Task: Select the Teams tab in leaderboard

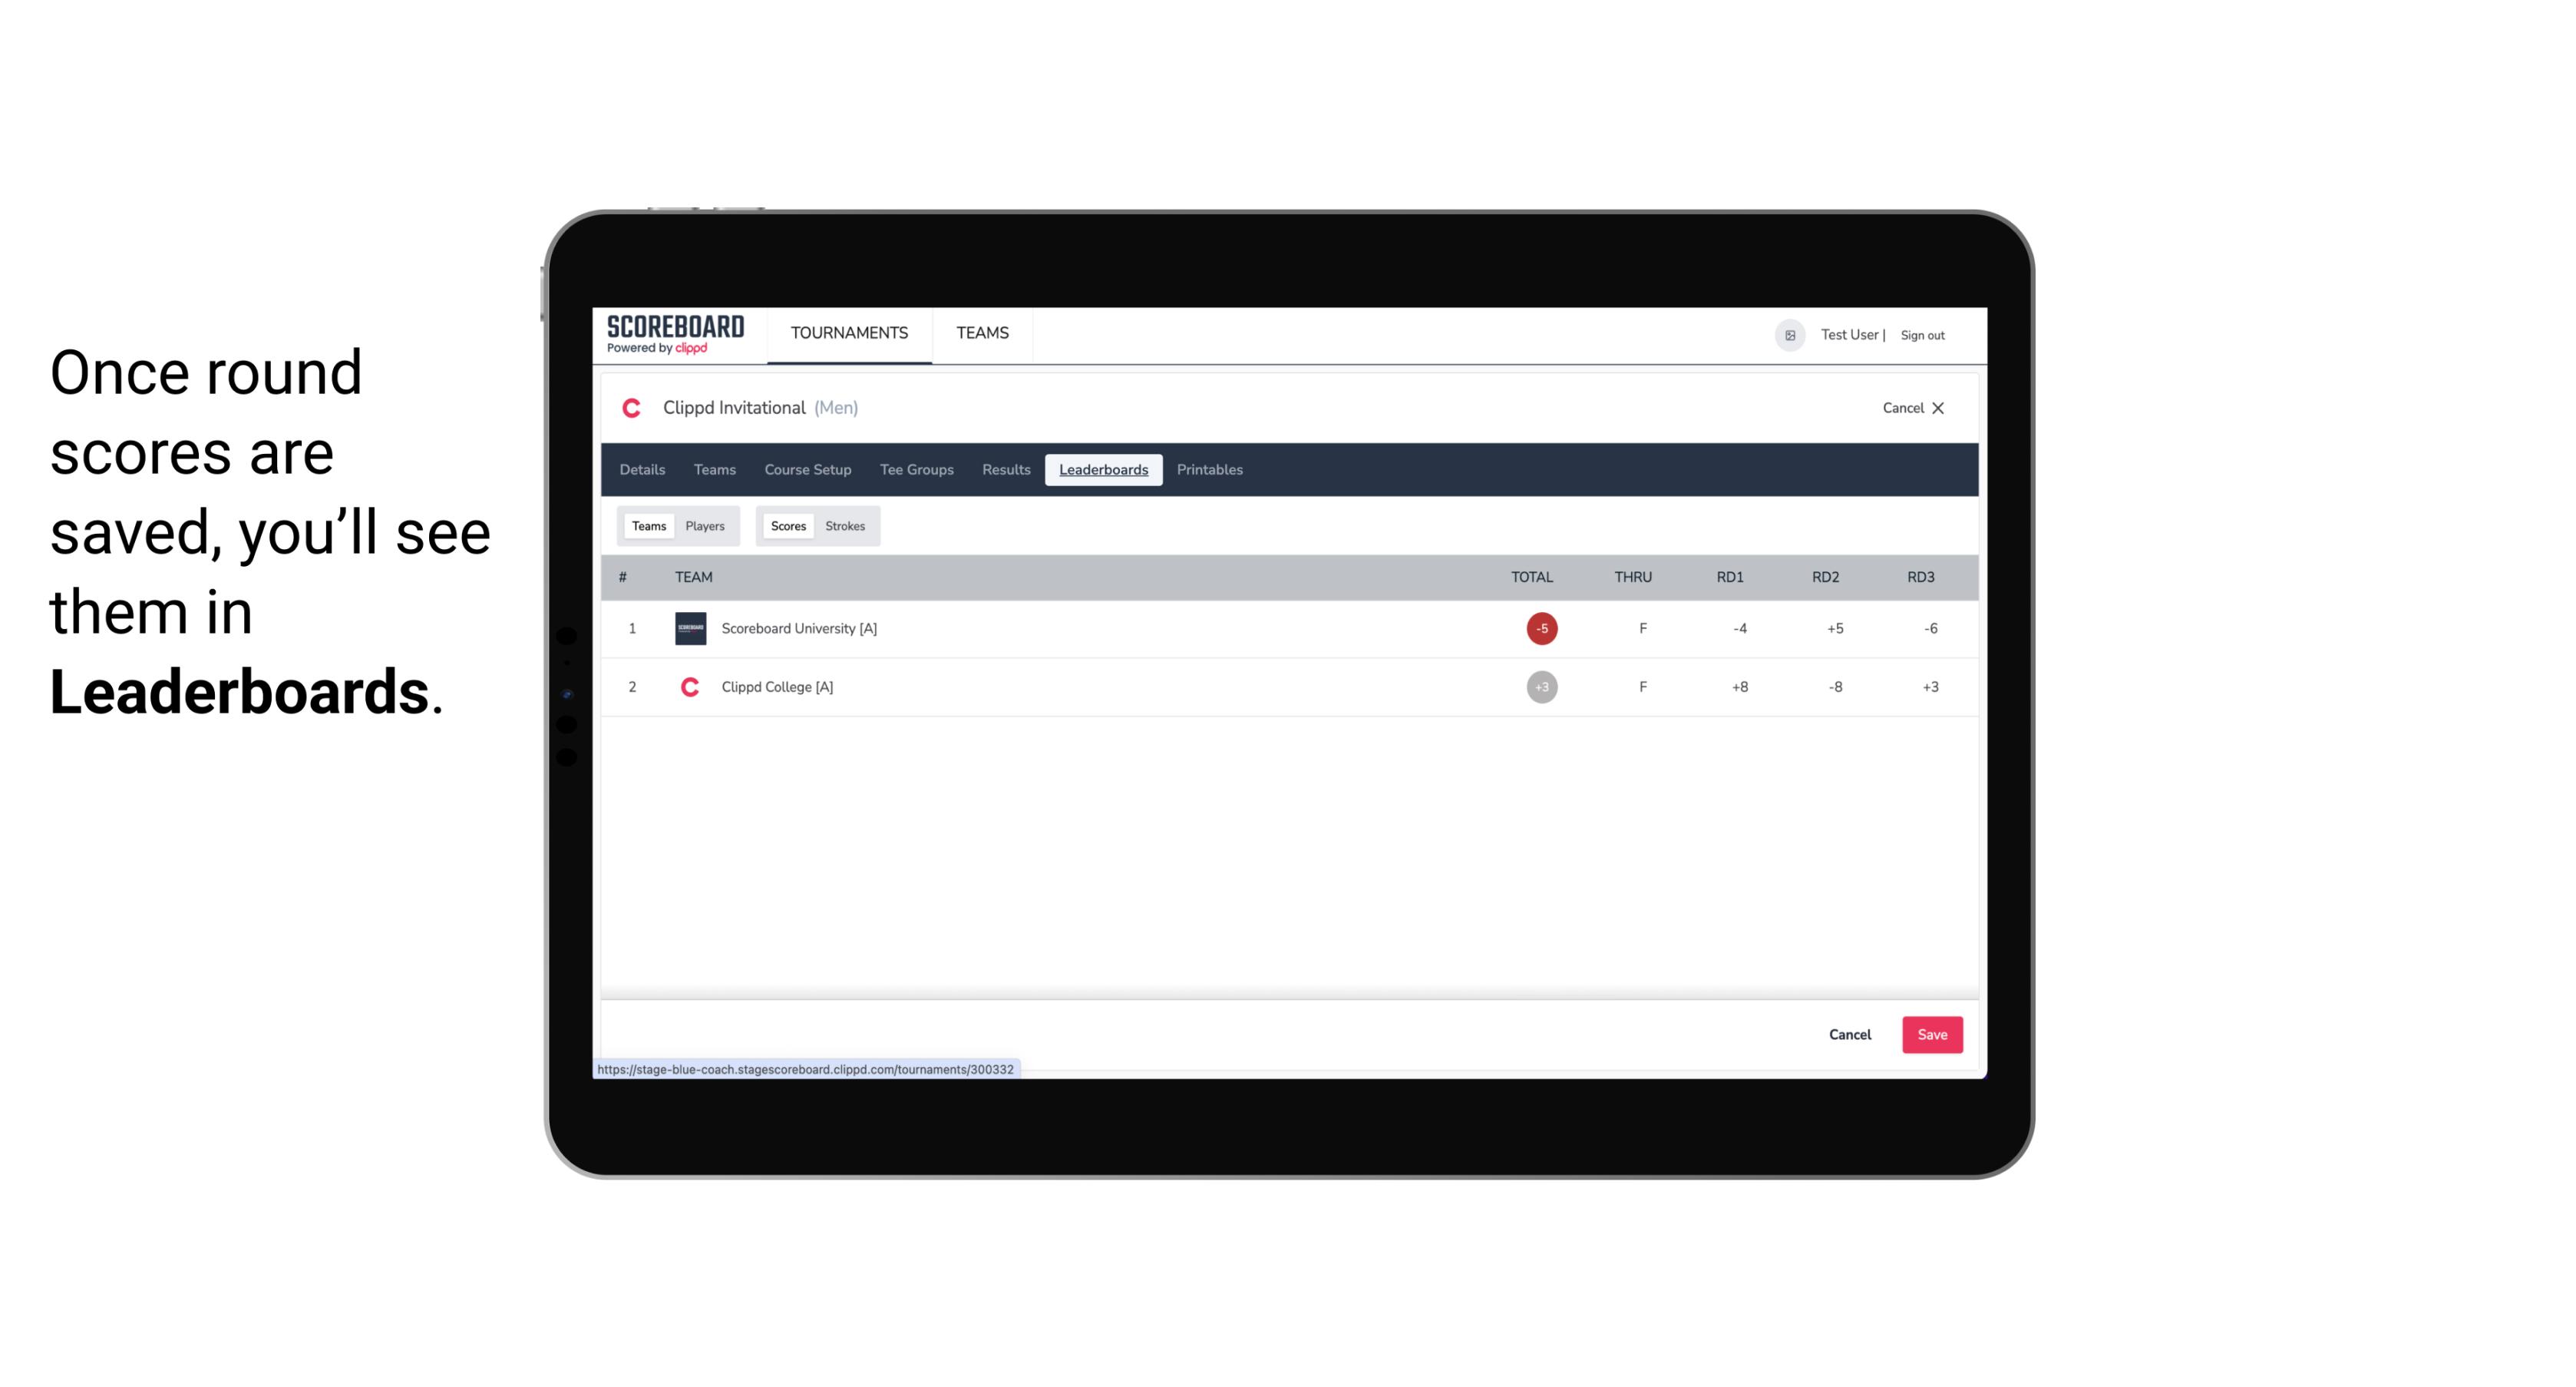Action: tap(646, 525)
